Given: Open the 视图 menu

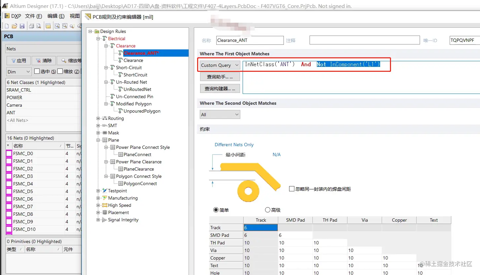Looking at the screenshot, I should [75, 16].
